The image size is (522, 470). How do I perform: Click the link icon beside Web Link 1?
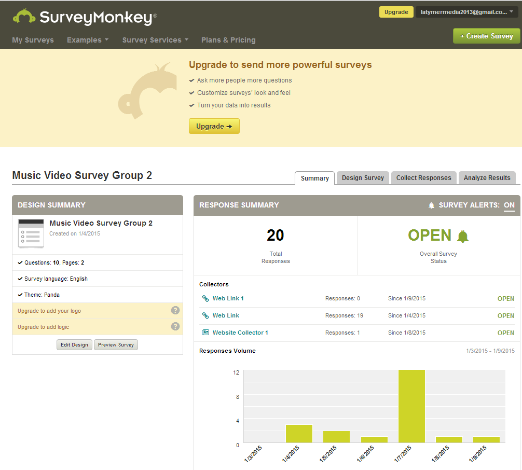click(205, 298)
